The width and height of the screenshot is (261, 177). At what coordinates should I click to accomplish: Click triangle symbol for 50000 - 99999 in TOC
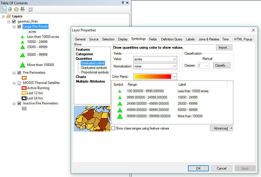click(x=23, y=55)
